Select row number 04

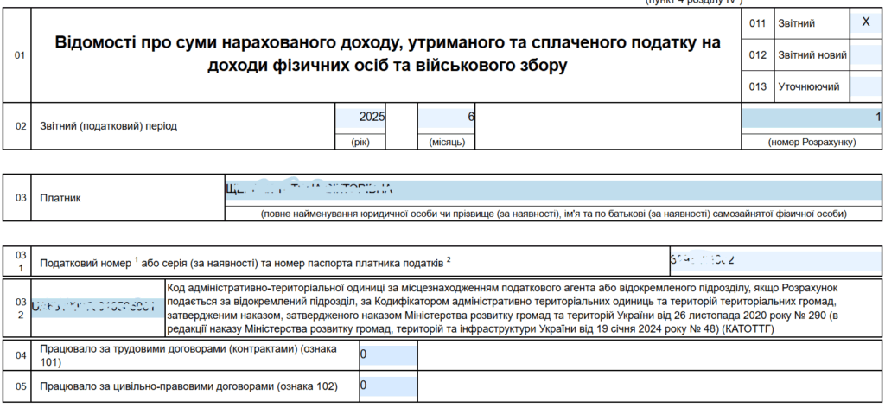pyautogui.click(x=20, y=355)
